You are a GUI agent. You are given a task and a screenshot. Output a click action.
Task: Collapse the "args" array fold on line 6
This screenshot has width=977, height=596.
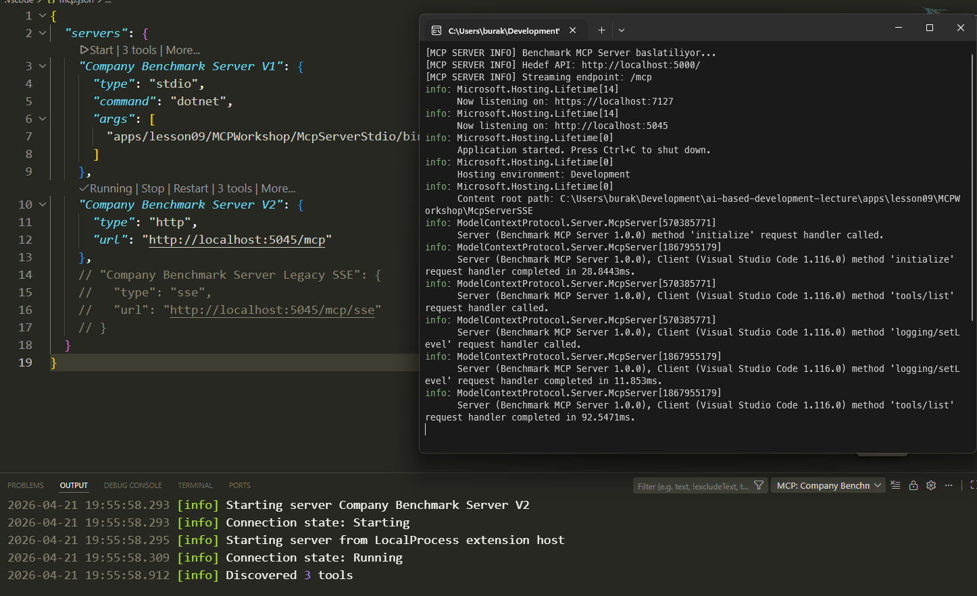coord(43,119)
